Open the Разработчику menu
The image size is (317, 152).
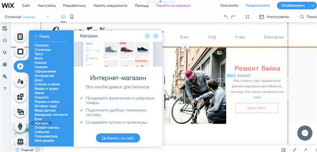74,5
